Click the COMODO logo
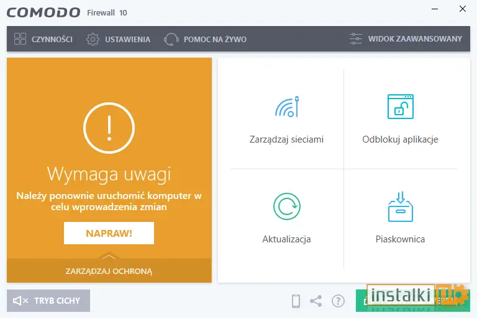The height and width of the screenshot is (318, 477). click(x=43, y=12)
